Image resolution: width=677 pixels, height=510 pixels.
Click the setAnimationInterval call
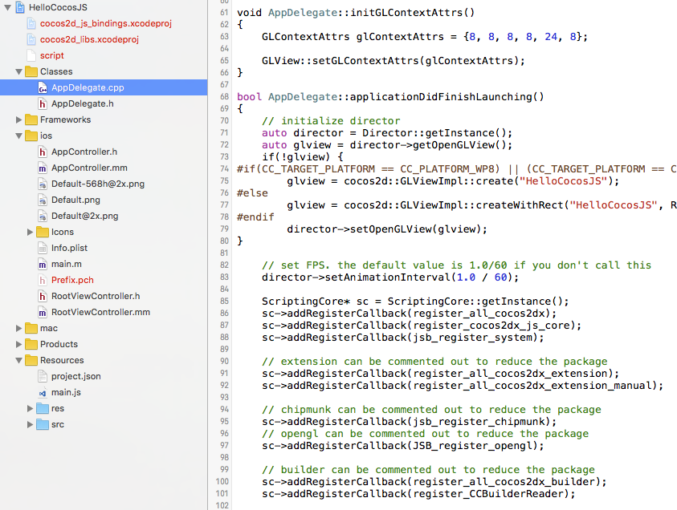422,277
